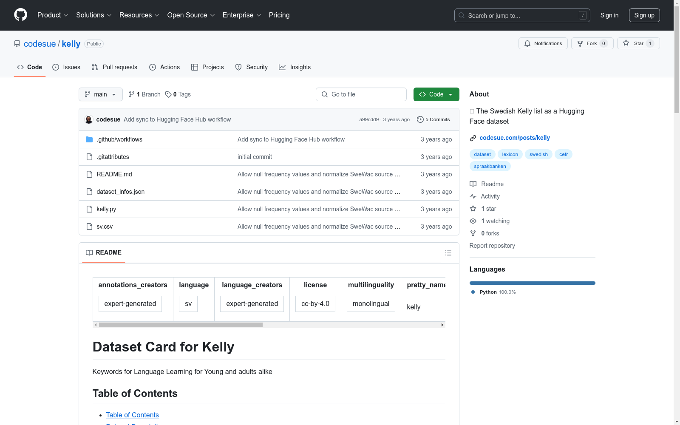Click the Sign up button

644,15
